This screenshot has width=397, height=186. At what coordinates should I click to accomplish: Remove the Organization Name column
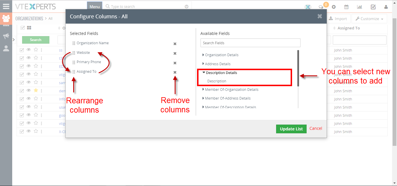coord(175,44)
